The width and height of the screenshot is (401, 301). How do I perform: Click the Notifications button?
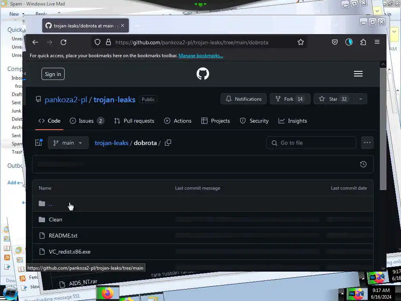[244, 99]
